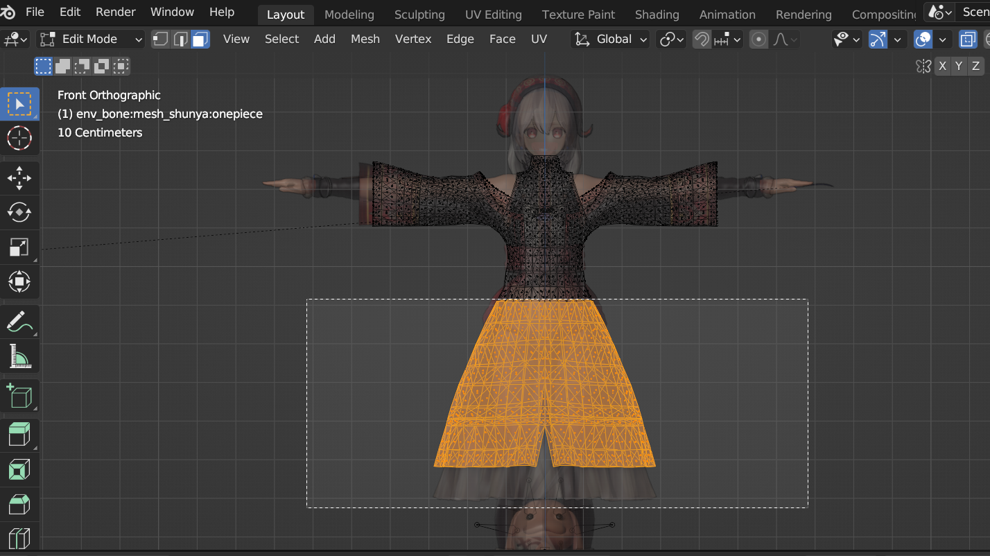990x556 pixels.
Task: Open the pivot point dropdown
Action: tap(671, 40)
